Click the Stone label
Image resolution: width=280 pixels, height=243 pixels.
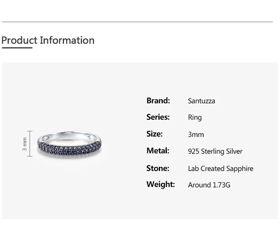pyautogui.click(x=158, y=168)
